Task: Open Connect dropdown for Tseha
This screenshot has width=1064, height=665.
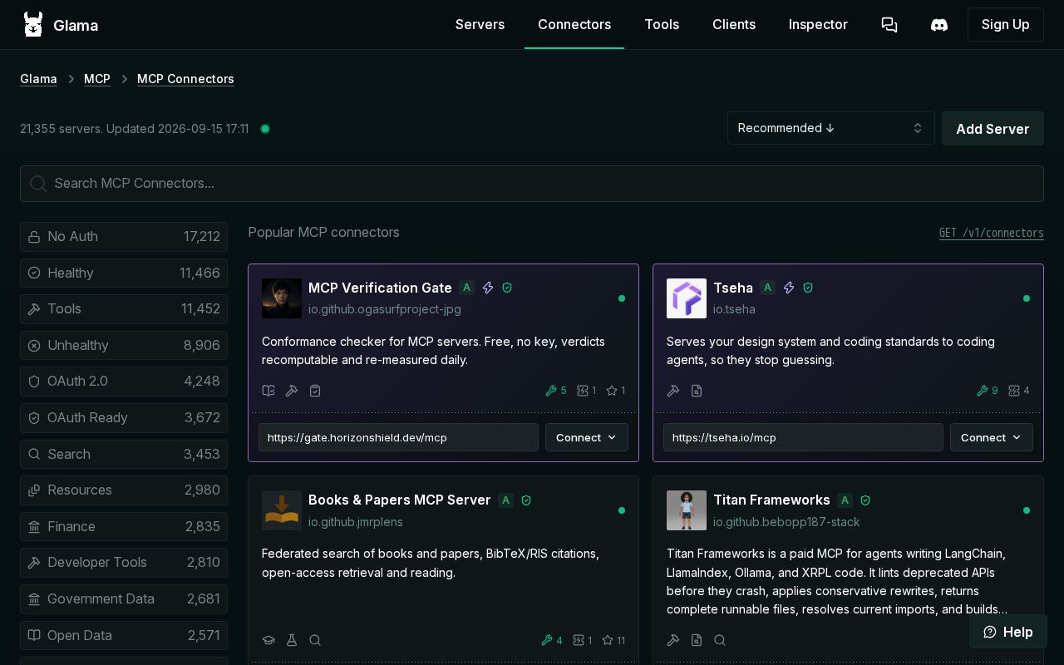Action: [991, 437]
